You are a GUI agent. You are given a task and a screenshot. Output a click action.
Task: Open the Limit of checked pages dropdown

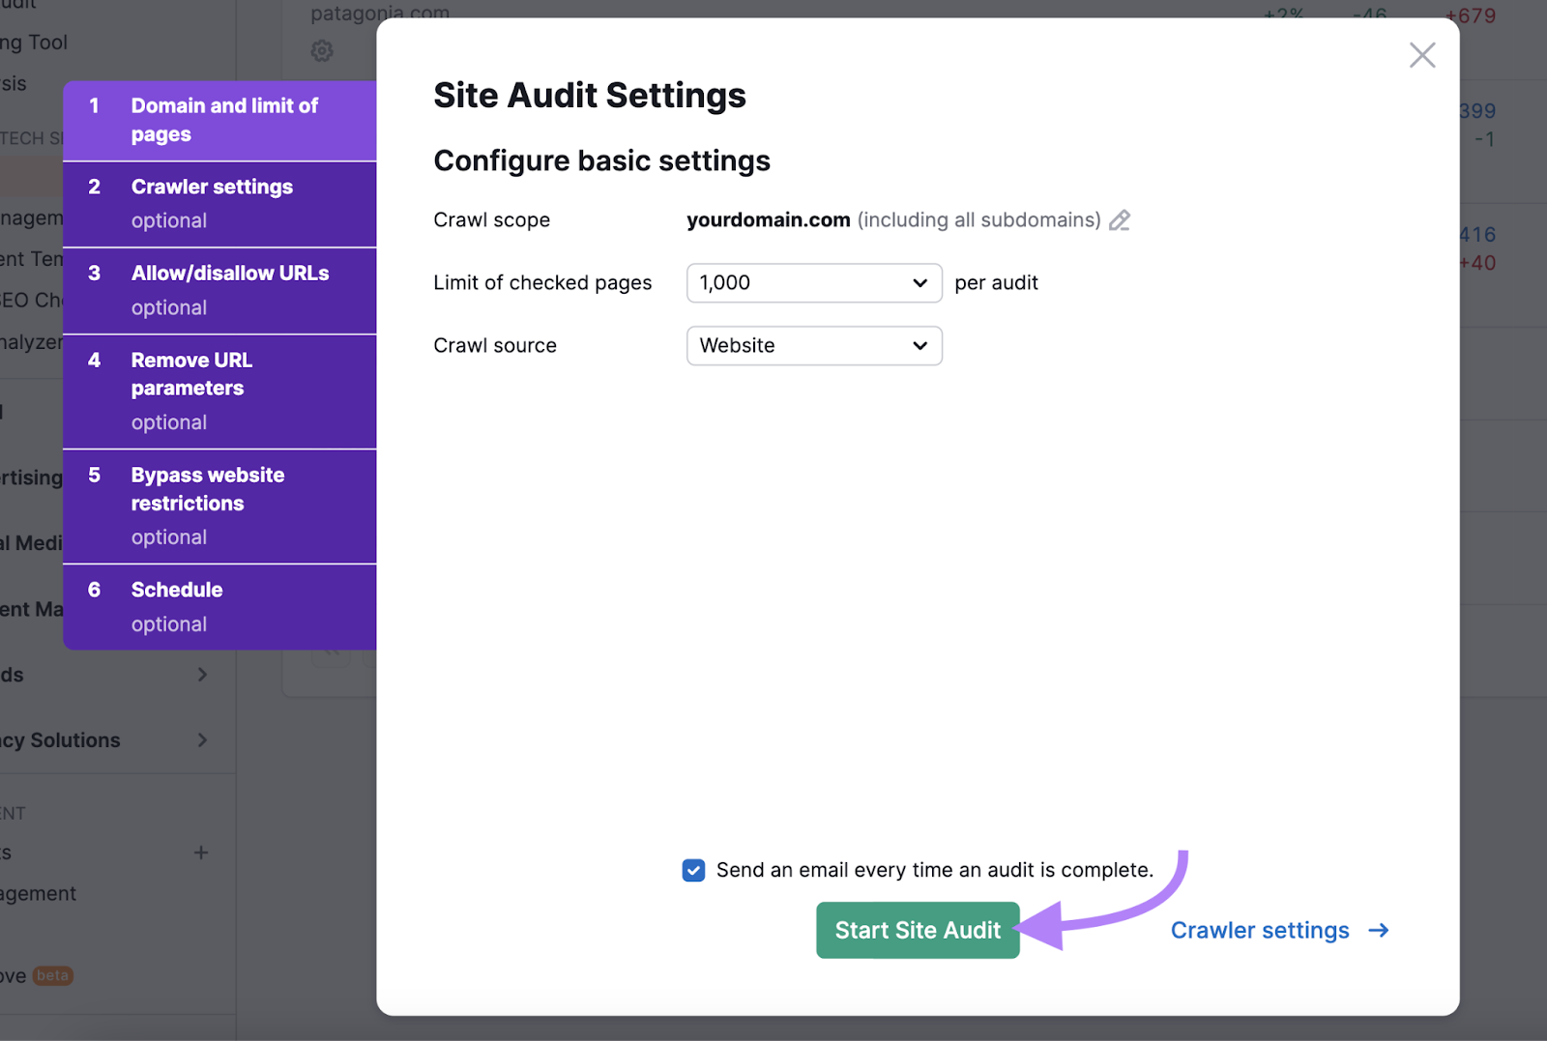(813, 282)
